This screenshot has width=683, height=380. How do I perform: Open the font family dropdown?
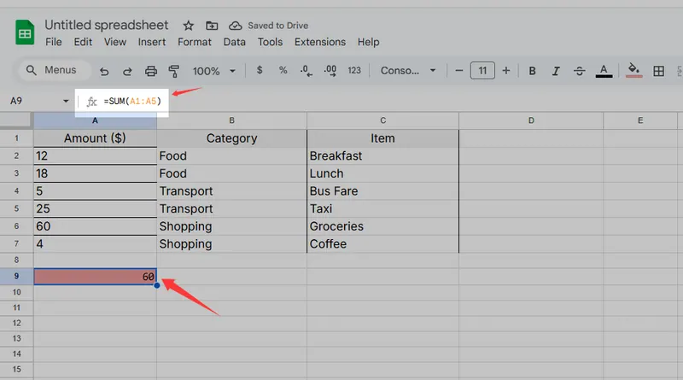click(408, 71)
